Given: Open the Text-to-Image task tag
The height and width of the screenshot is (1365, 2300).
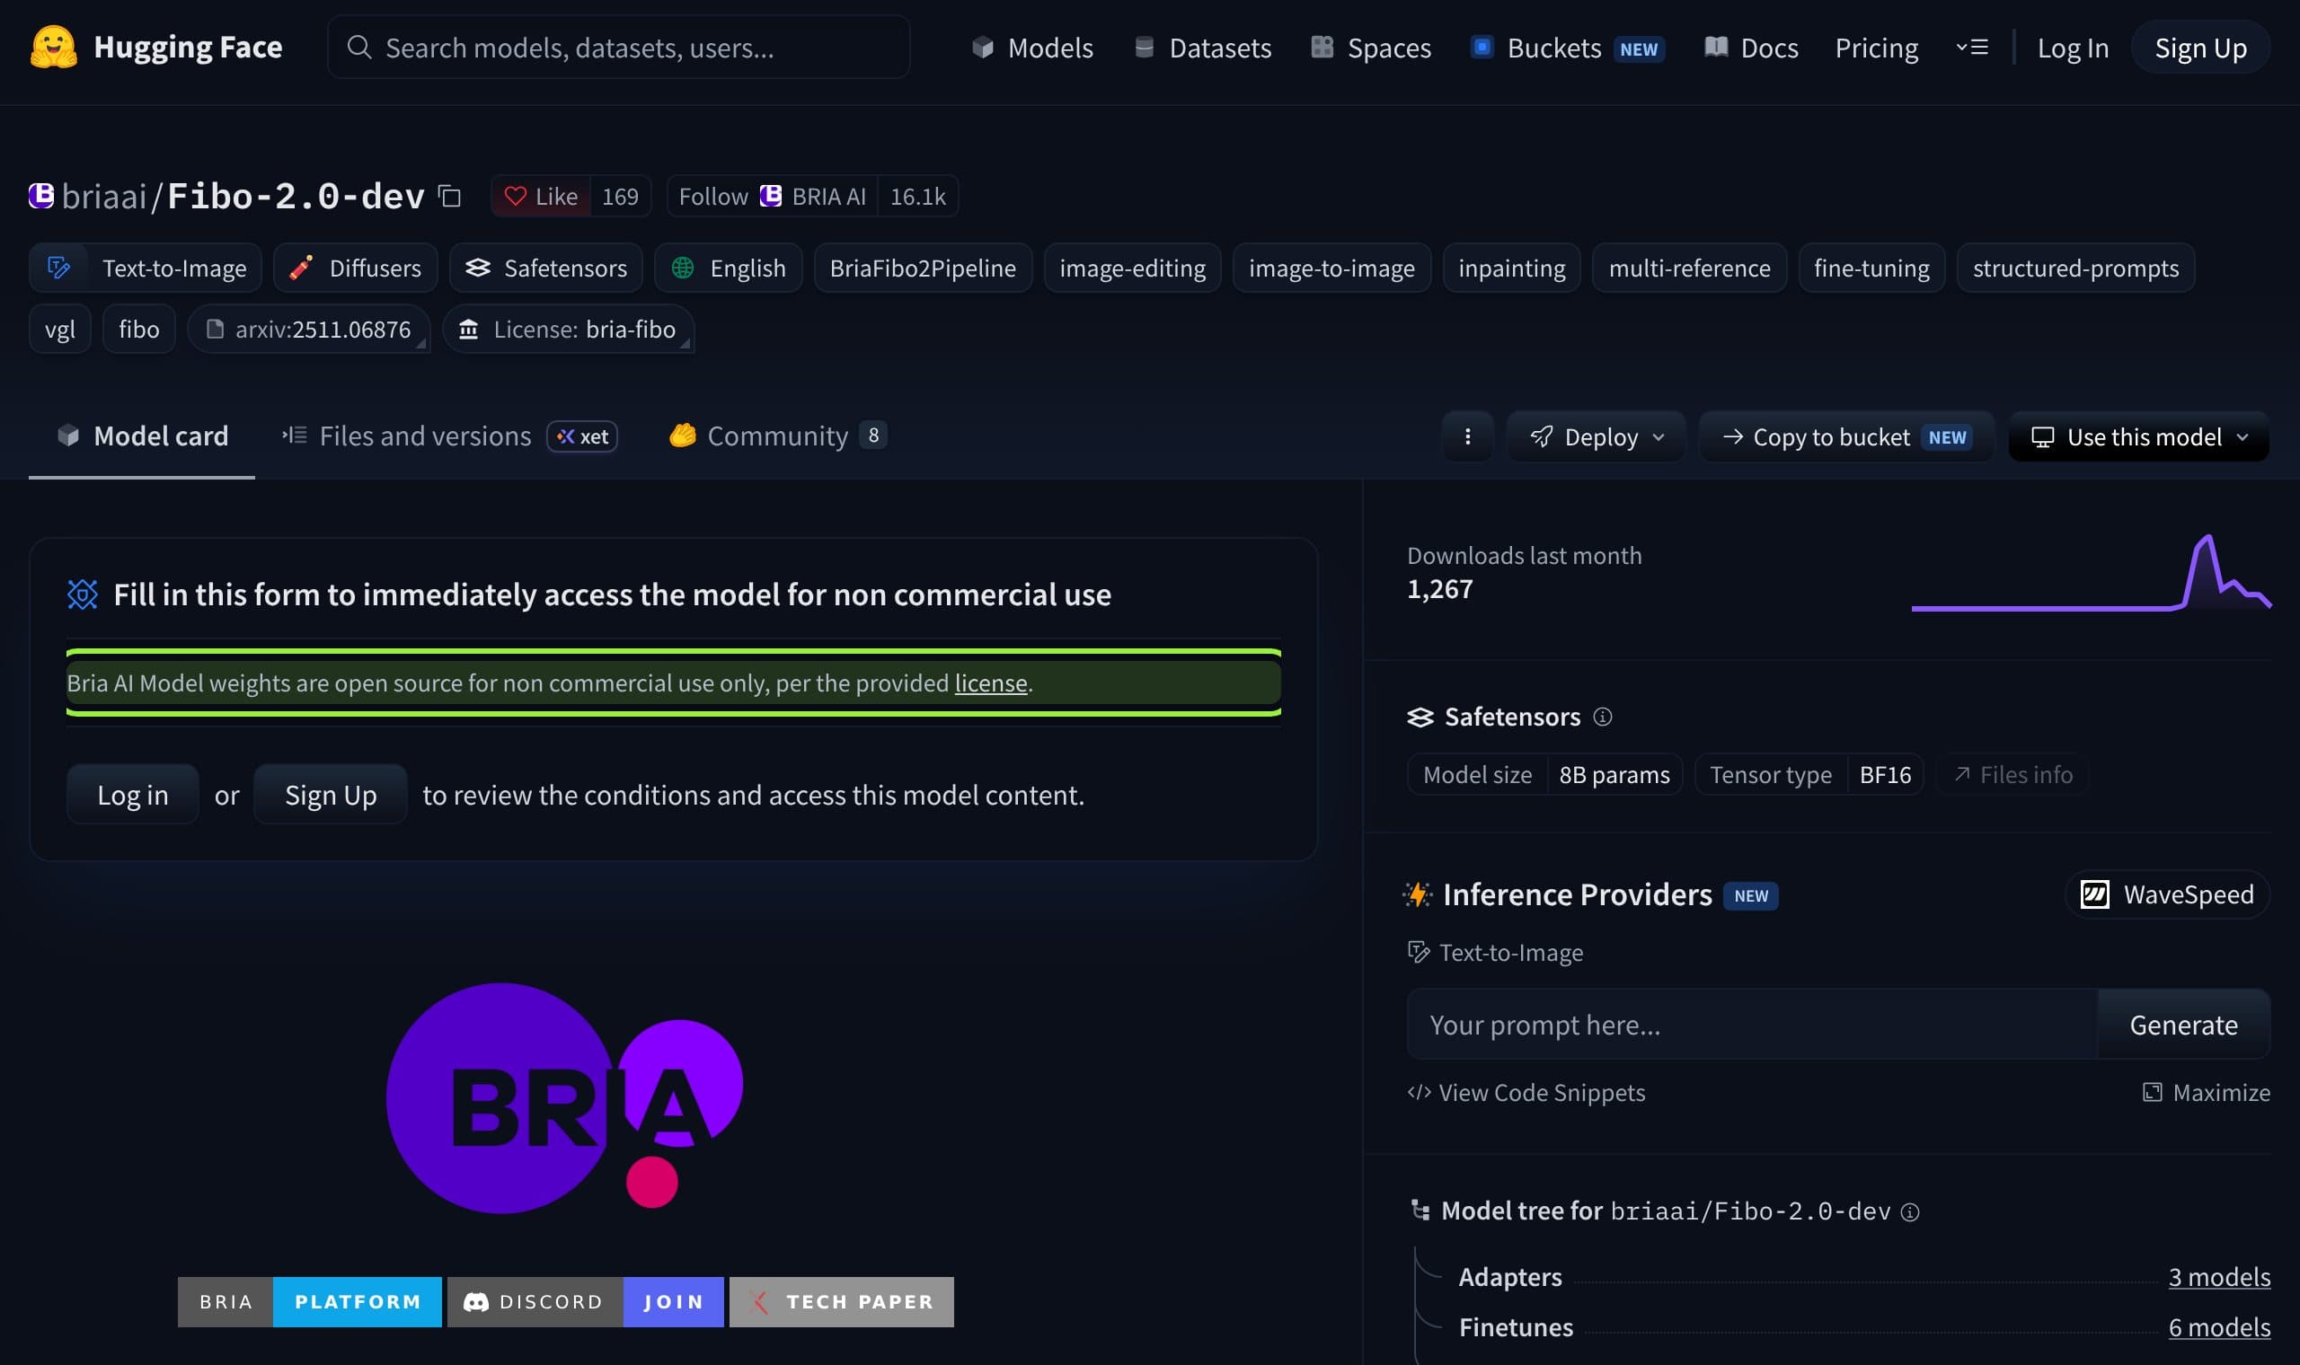Looking at the screenshot, I should click(146, 268).
